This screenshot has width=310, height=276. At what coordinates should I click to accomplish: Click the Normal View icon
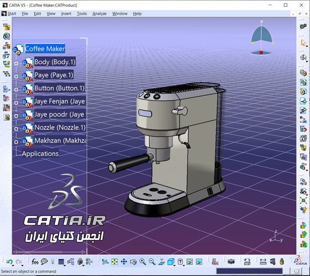162,262
